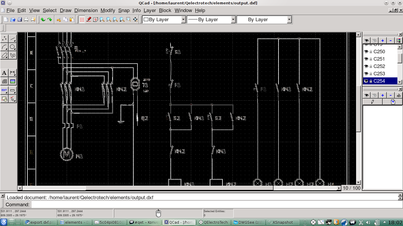This screenshot has height=226, width=403.
Task: Open the create block tool
Action: tap(4, 99)
